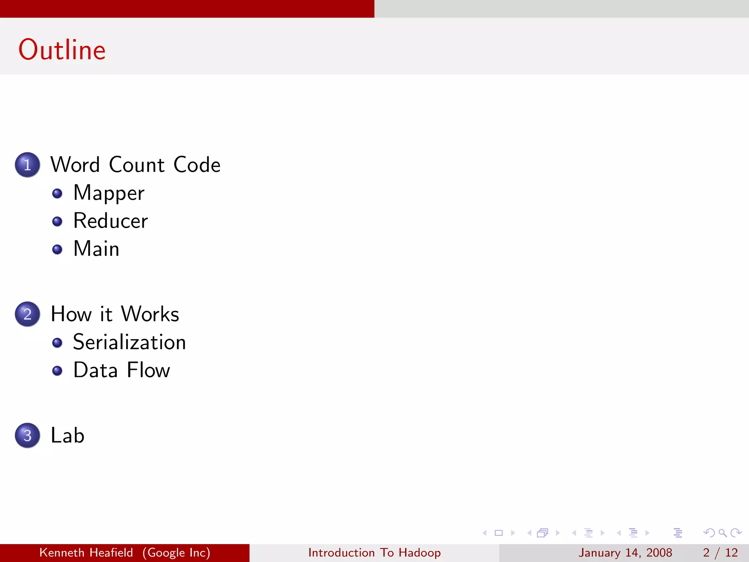Click the stacked frames navigation icon

tap(543, 533)
